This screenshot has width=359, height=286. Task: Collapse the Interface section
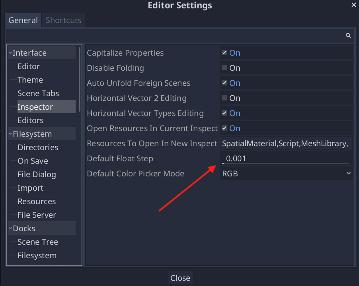pyautogui.click(x=10, y=52)
